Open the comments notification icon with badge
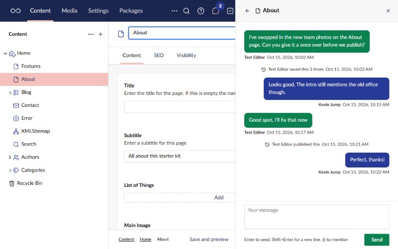Image resolution: width=398 pixels, height=249 pixels. [215, 11]
